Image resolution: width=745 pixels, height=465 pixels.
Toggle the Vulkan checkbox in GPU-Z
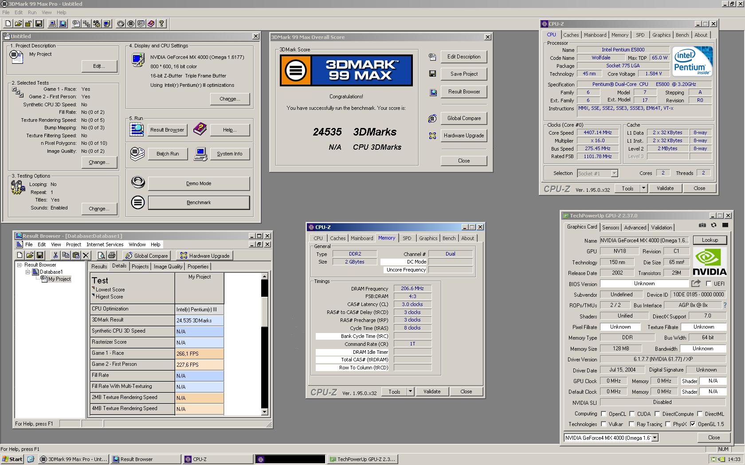[604, 424]
